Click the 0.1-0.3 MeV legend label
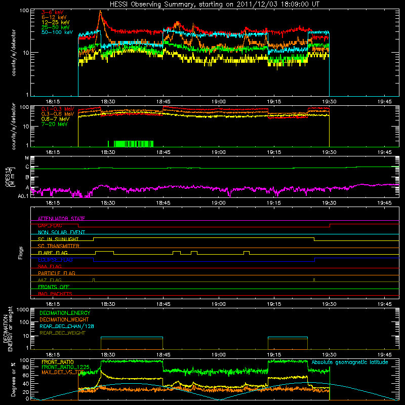405x405 pixels. [58, 109]
